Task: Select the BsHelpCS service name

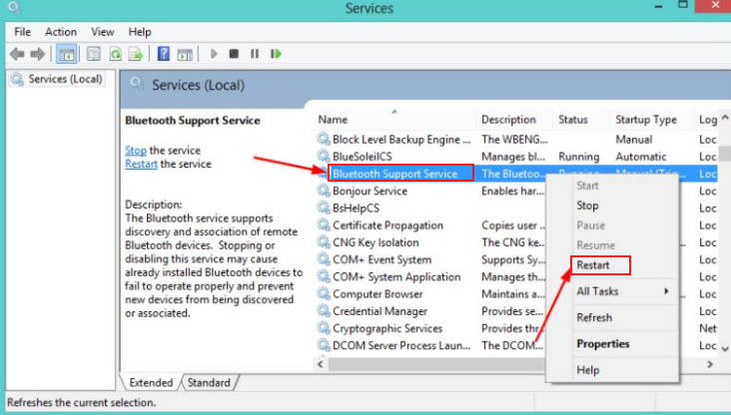Action: pos(356,208)
